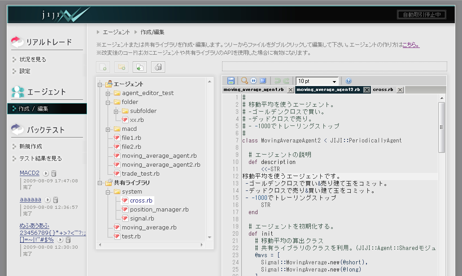
Task: Select file1.rb in the tree
Action: pos(131,138)
